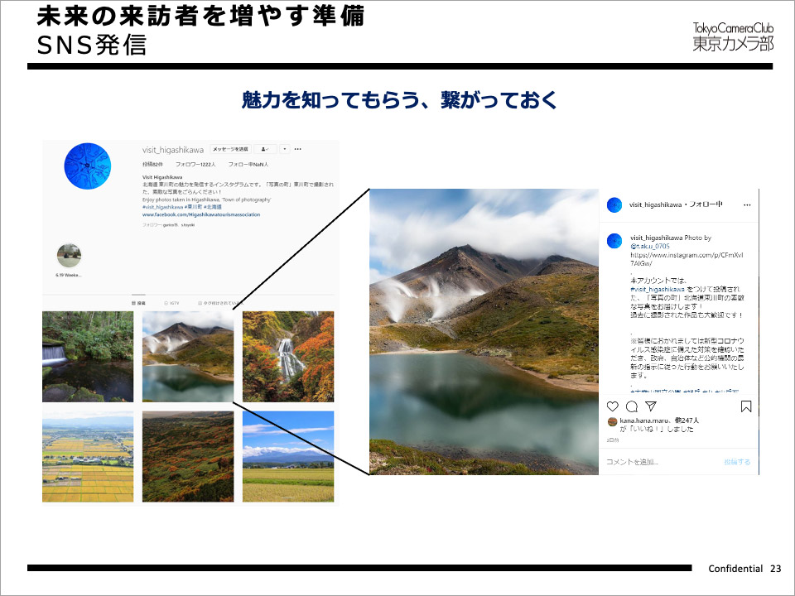Tap the heart icon to like the post
The image size is (795, 596).
tap(612, 406)
